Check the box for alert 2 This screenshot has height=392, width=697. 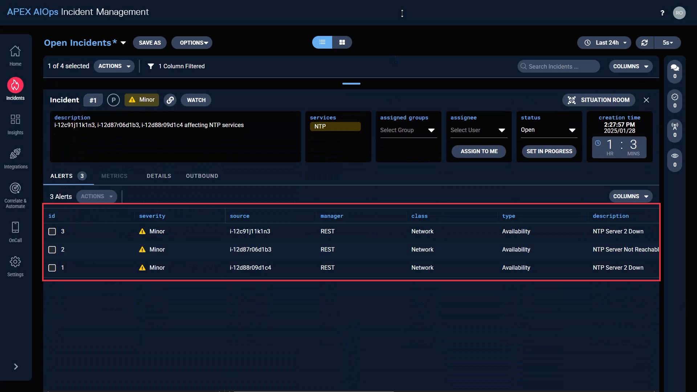pyautogui.click(x=52, y=250)
